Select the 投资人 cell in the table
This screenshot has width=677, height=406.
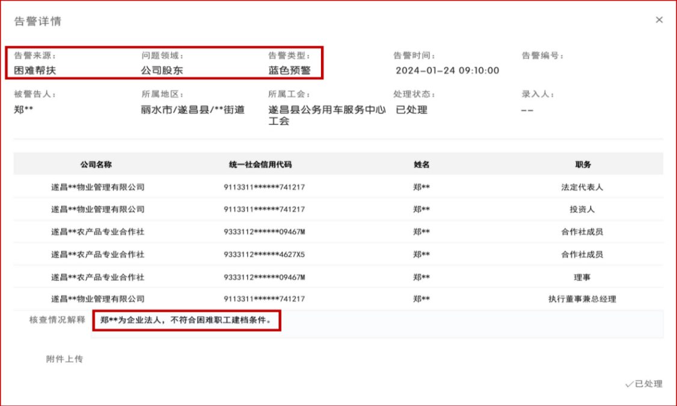(x=582, y=210)
